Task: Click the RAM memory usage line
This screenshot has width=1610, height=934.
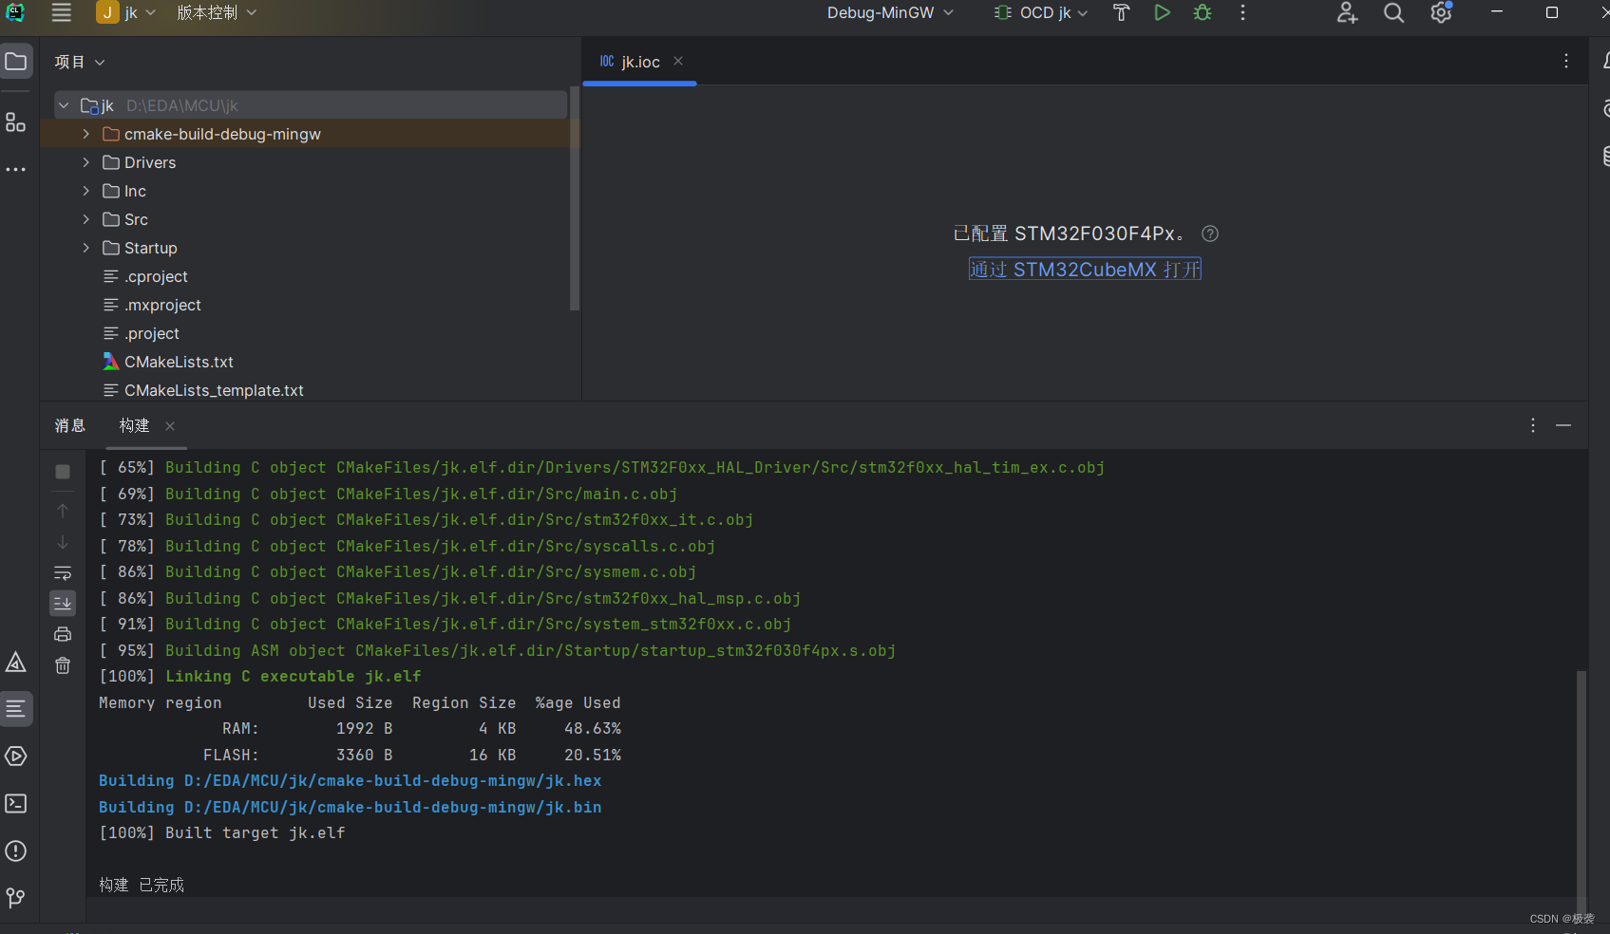Action: pos(422,728)
